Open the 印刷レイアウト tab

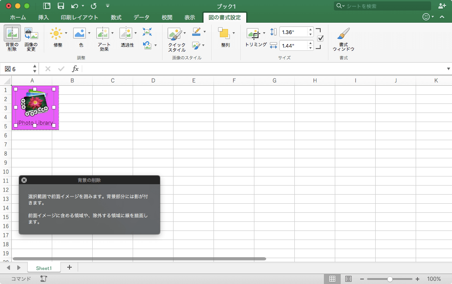click(x=79, y=18)
